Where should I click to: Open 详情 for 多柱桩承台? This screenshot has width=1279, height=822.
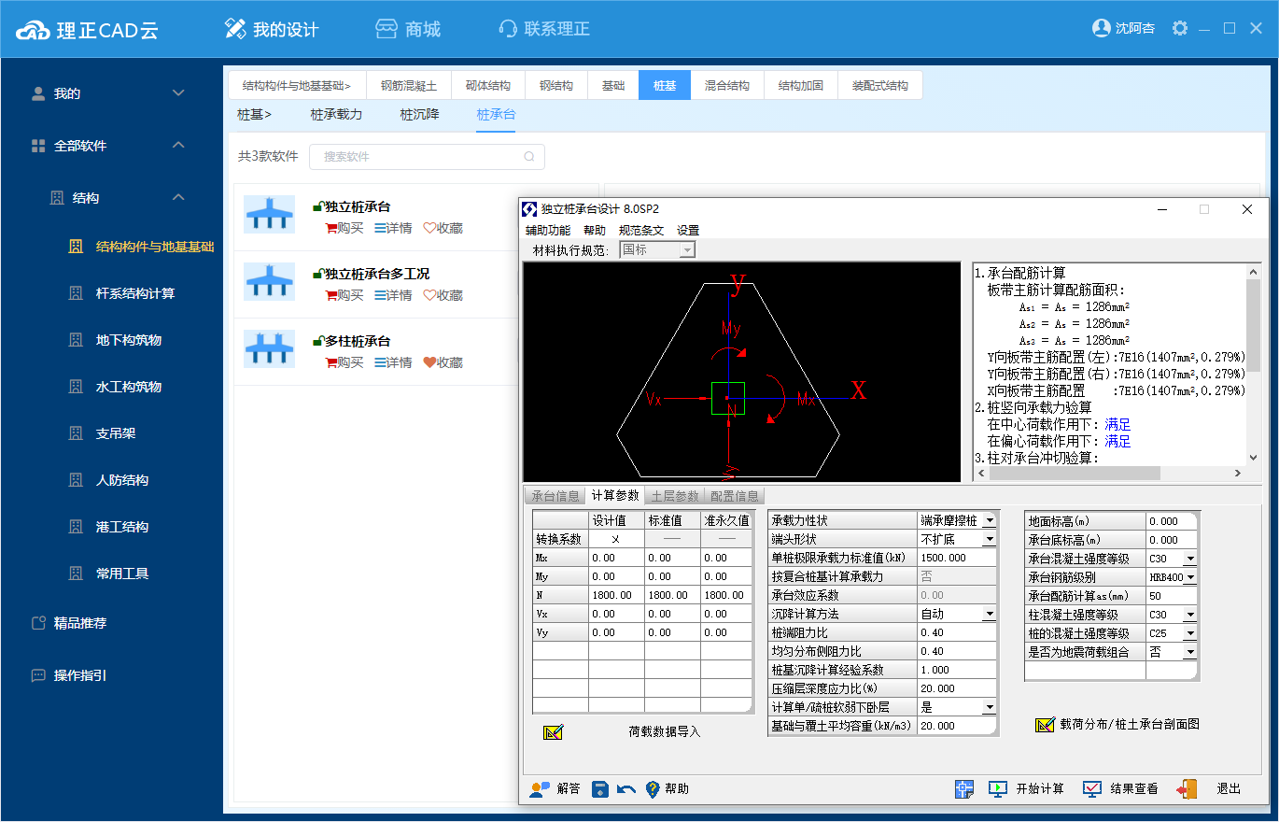click(393, 362)
